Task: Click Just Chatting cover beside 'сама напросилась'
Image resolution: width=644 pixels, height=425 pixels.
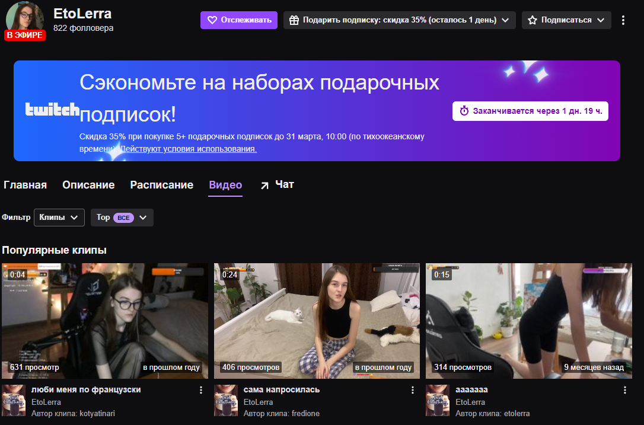Action: pos(226,400)
